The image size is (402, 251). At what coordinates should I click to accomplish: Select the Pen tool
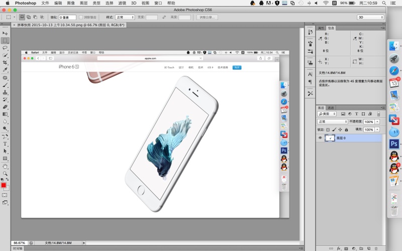tap(5, 137)
